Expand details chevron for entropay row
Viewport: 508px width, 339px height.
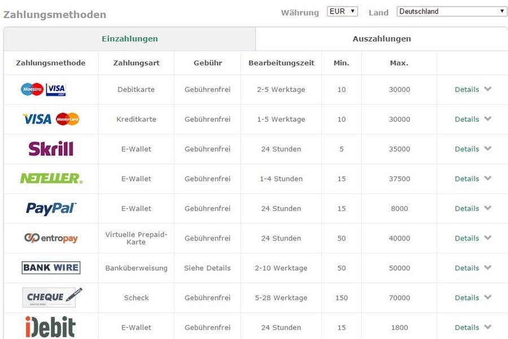488,238
